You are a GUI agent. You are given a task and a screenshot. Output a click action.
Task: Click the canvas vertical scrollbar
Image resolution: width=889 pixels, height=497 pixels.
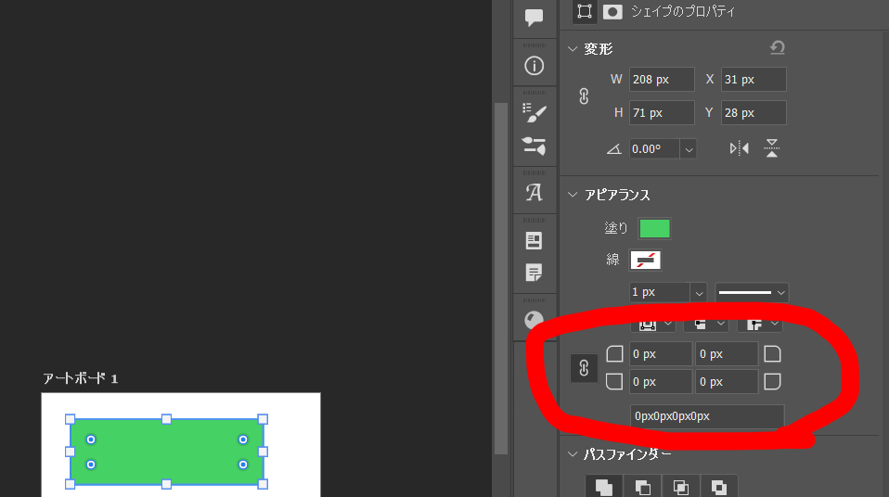(x=500, y=278)
